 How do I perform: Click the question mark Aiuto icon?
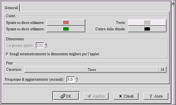point(151,96)
